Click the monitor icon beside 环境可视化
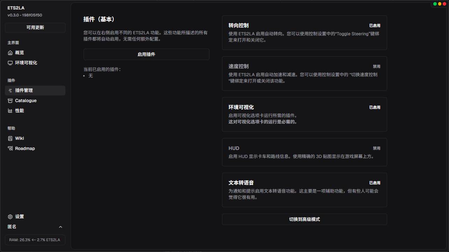The width and height of the screenshot is (449, 252). pos(10,63)
